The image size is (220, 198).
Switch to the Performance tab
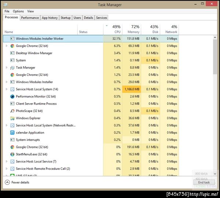(x=30, y=18)
